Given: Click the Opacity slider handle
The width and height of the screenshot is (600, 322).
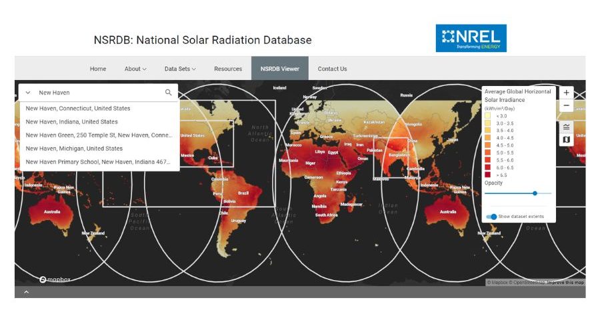Looking at the screenshot, I should coord(535,193).
